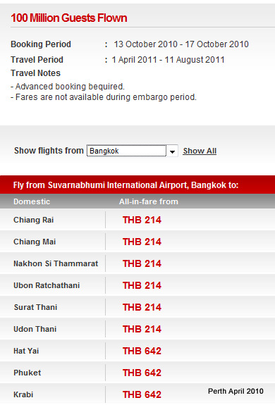Click the THB 642 fare for Phuket

point(142,373)
